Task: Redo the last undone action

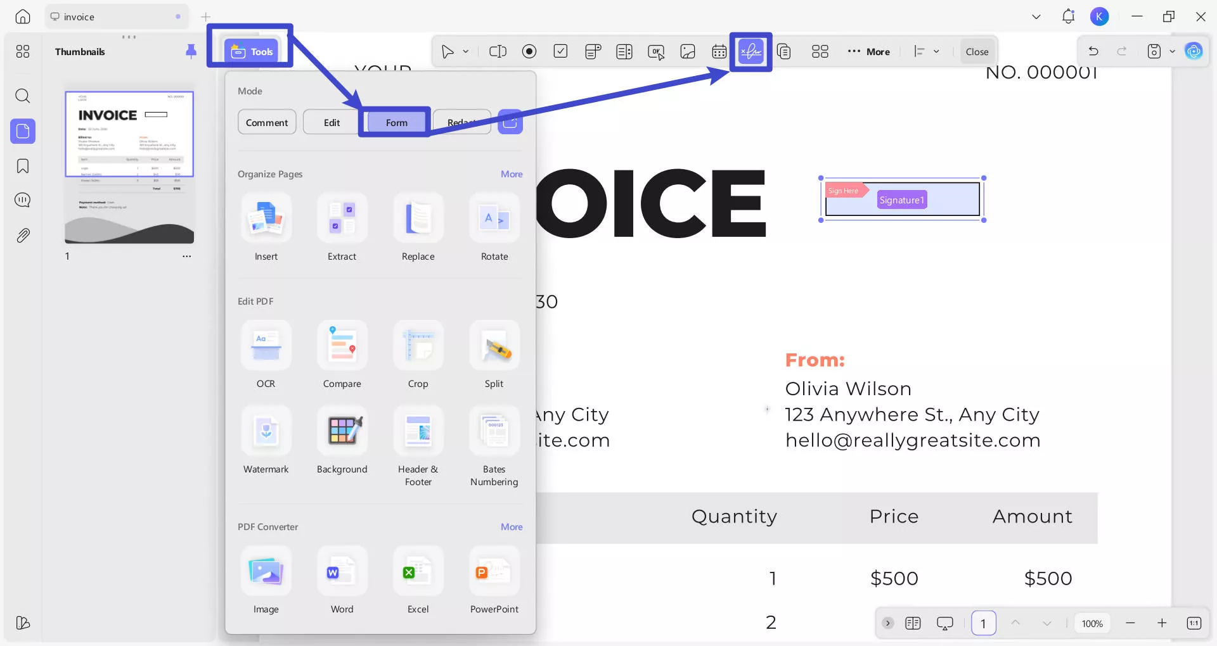Action: 1122,51
